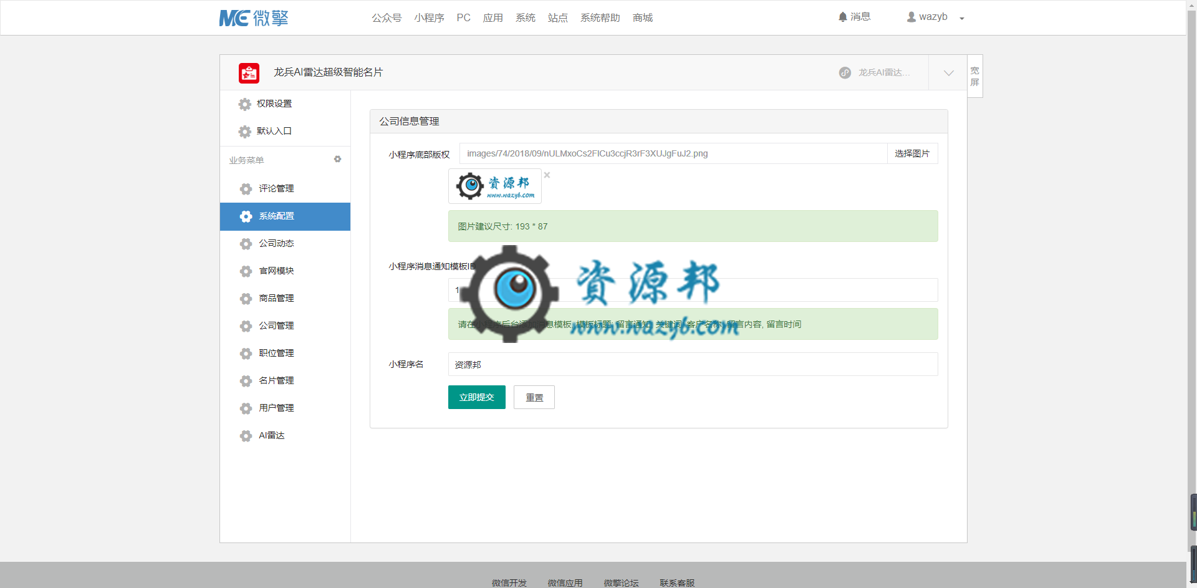The width and height of the screenshot is (1197, 588).
Task: Click the image path input field
Action: tap(673, 153)
